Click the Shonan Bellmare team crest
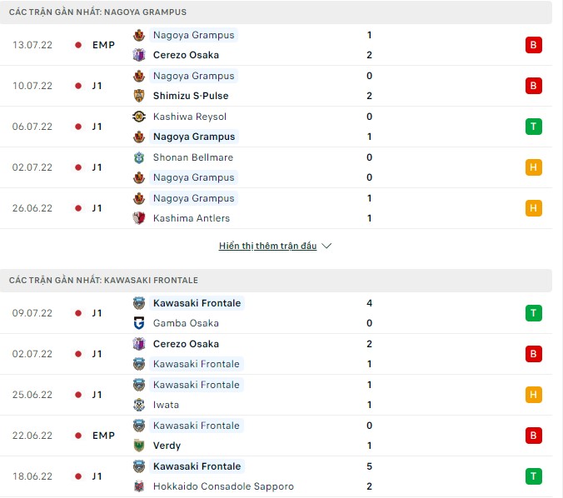The height and width of the screenshot is (498, 563). tap(139, 157)
